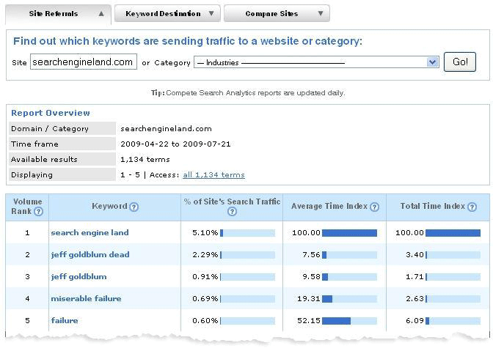The image size is (493, 351).
Task: Open help icon beside Average Time Index
Action: [x=374, y=207]
